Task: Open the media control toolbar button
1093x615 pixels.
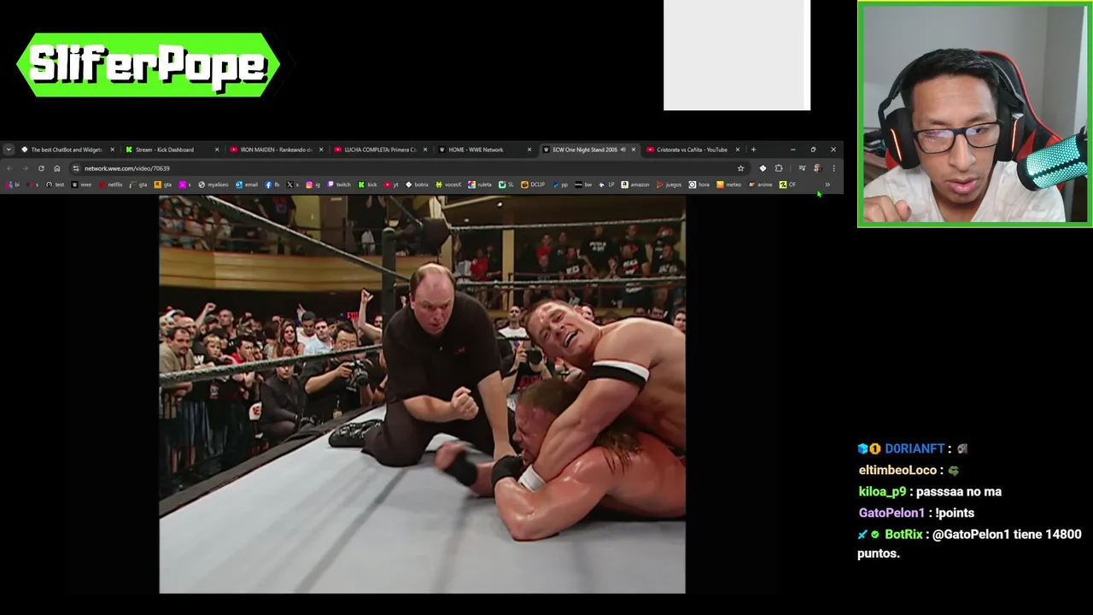Action: (803, 168)
